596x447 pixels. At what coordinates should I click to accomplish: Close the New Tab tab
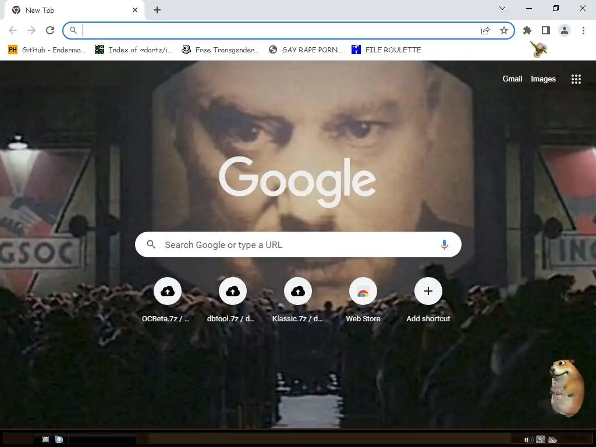(x=135, y=10)
